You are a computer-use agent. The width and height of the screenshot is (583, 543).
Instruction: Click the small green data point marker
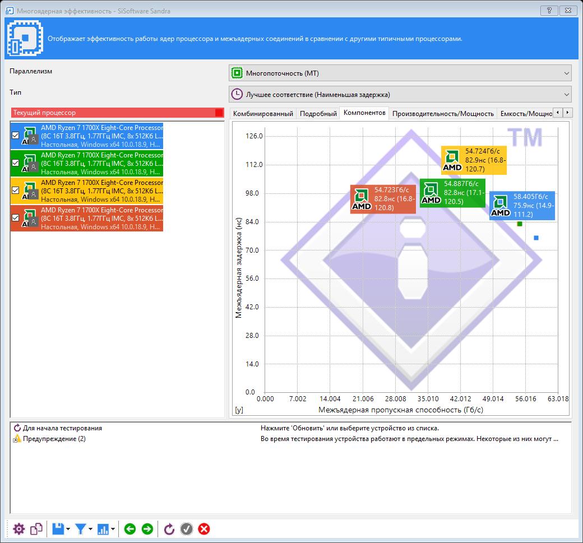point(520,224)
